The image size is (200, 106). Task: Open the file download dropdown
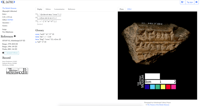183,2
